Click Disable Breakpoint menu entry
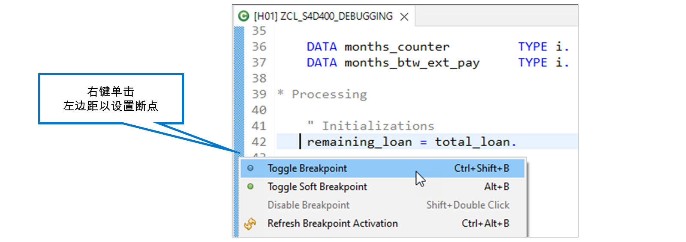Screen dimensions: 686x242 point(382,205)
